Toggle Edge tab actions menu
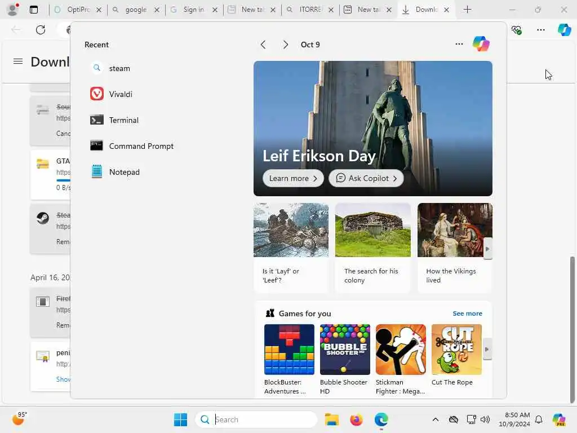Screen dimensions: 577x433 coord(34,10)
